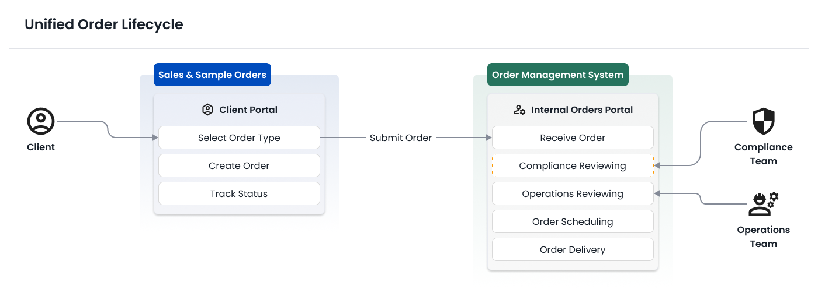
Task: Click the Receive Order box
Action: coord(573,138)
